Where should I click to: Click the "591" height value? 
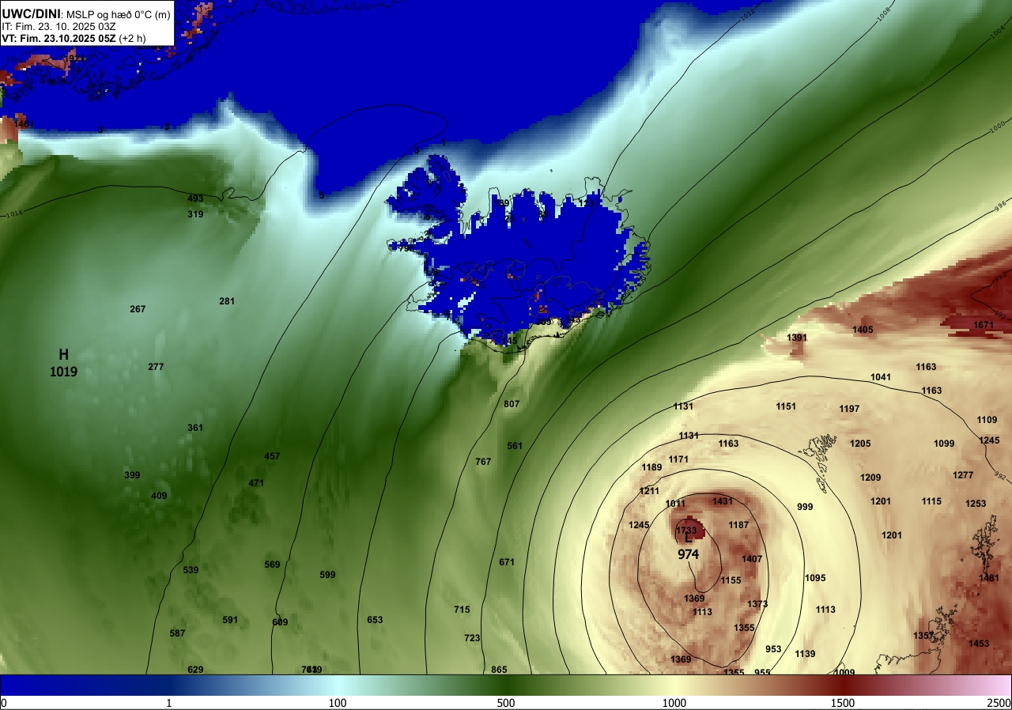(230, 620)
